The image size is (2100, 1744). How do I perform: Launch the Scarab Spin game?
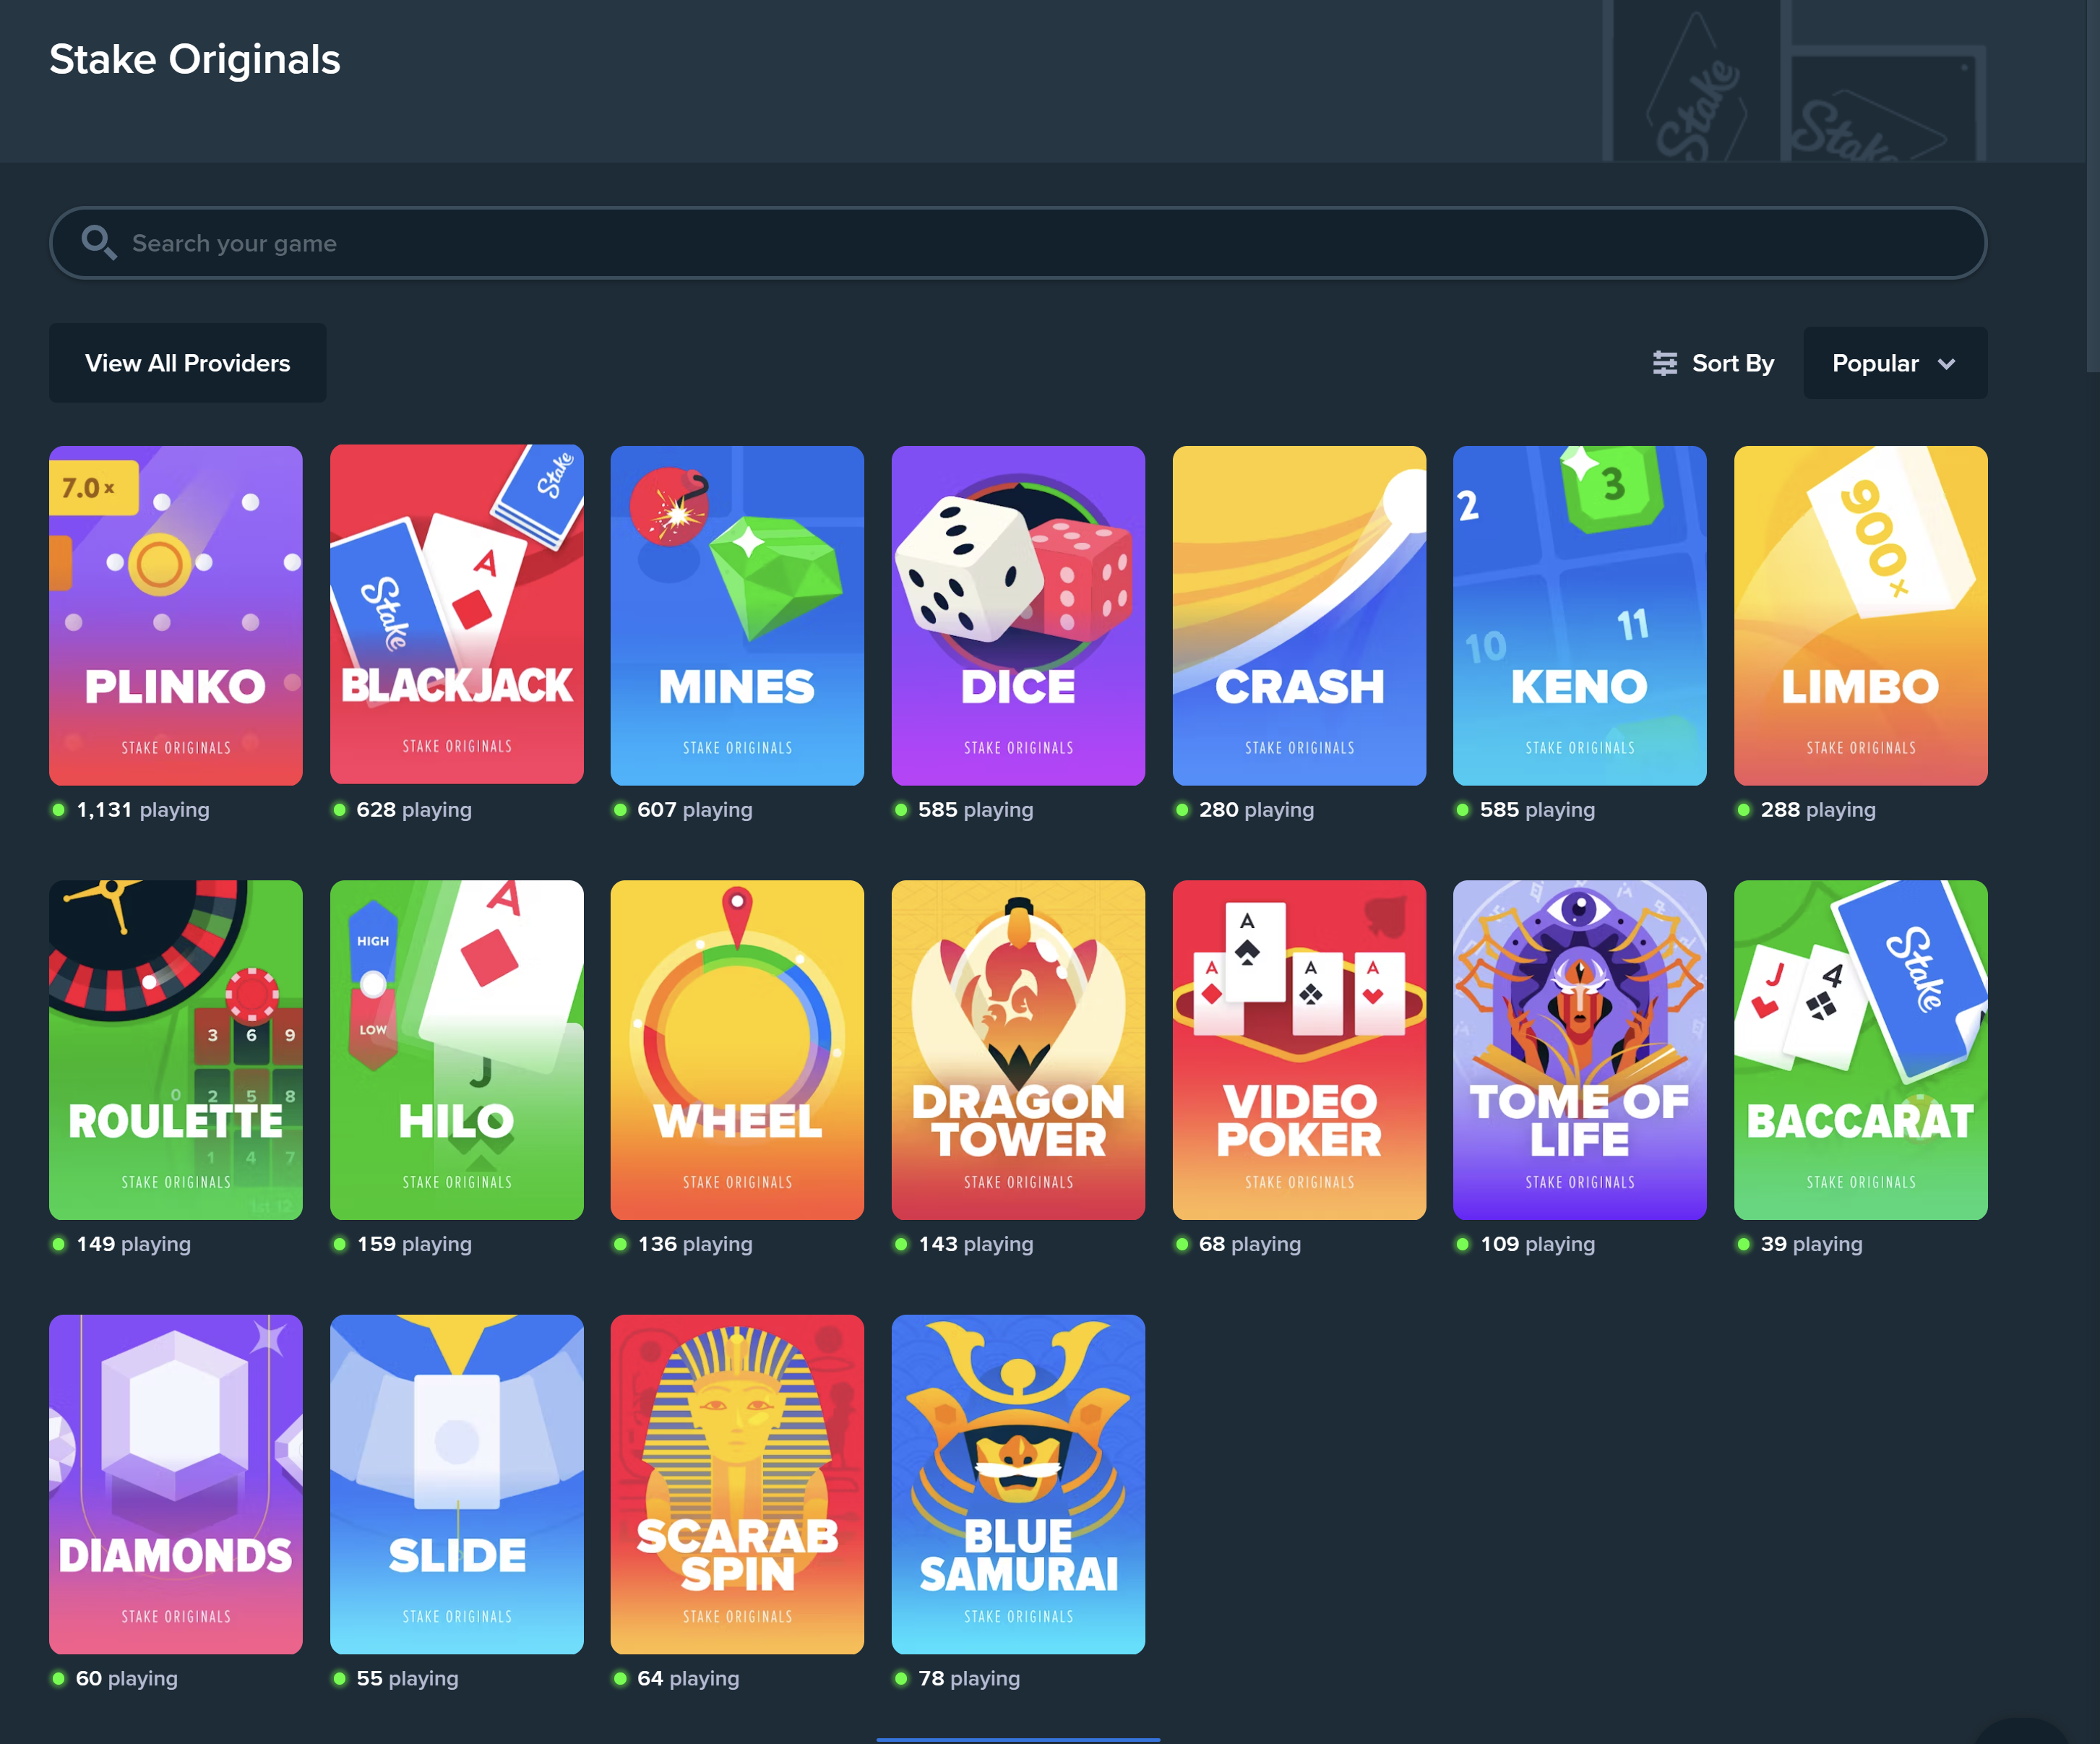[737, 1484]
